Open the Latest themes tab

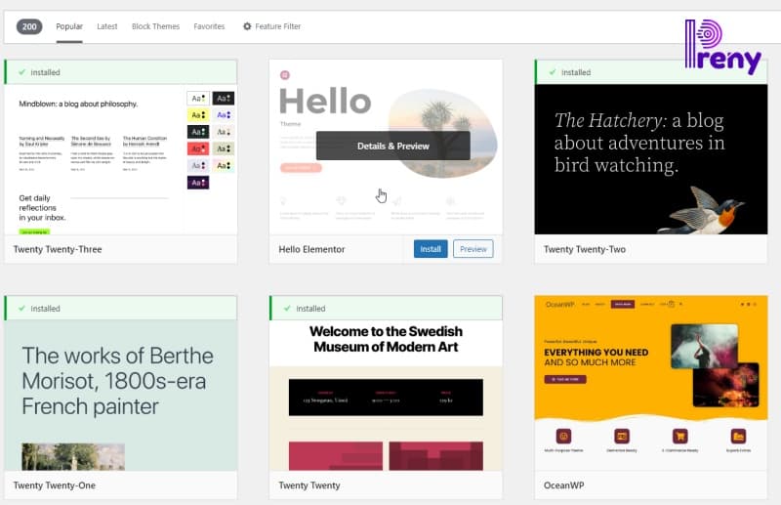(x=107, y=26)
